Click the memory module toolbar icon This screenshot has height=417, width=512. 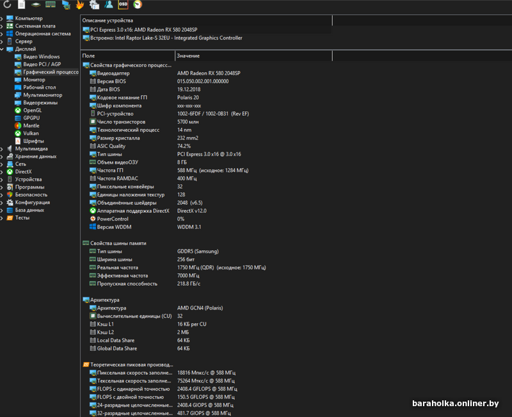click(x=51, y=4)
